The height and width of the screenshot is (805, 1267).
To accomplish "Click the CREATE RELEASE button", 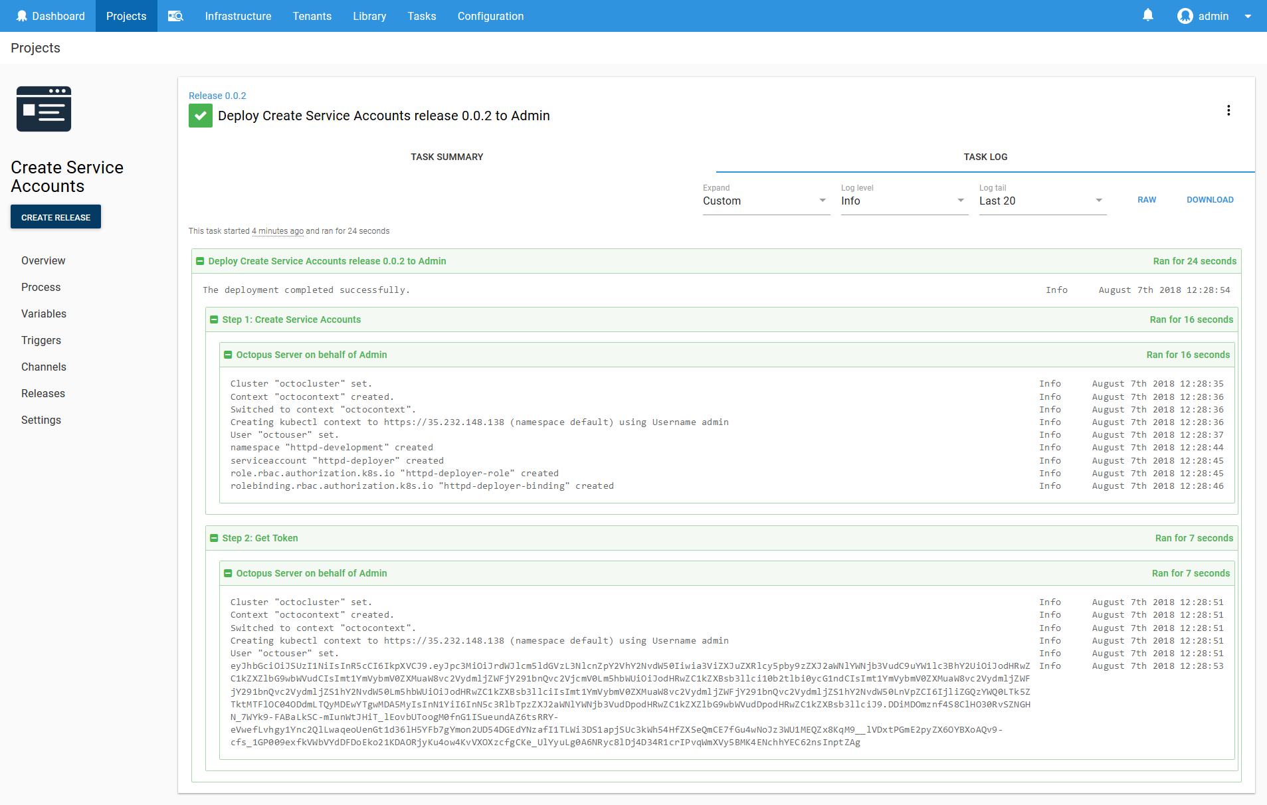I will 55,217.
